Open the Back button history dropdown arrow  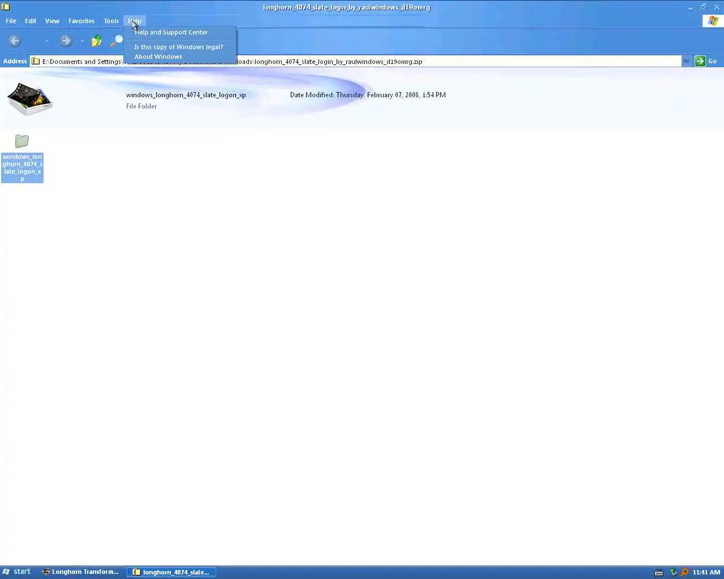tap(47, 41)
